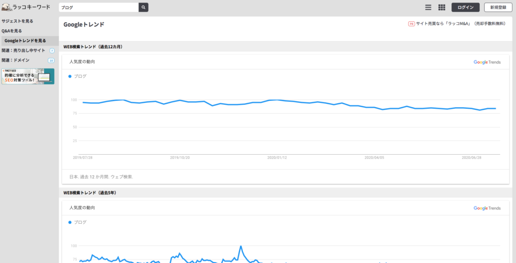Select Googleトレンドを見る sidebar item

click(x=25, y=40)
